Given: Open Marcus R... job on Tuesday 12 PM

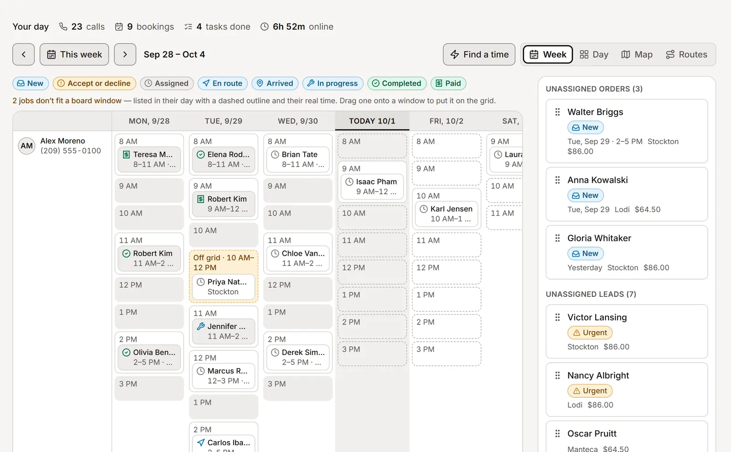Looking at the screenshot, I should [x=223, y=376].
